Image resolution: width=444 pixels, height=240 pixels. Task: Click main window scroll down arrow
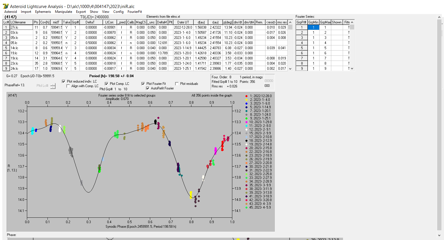(x=440, y=235)
